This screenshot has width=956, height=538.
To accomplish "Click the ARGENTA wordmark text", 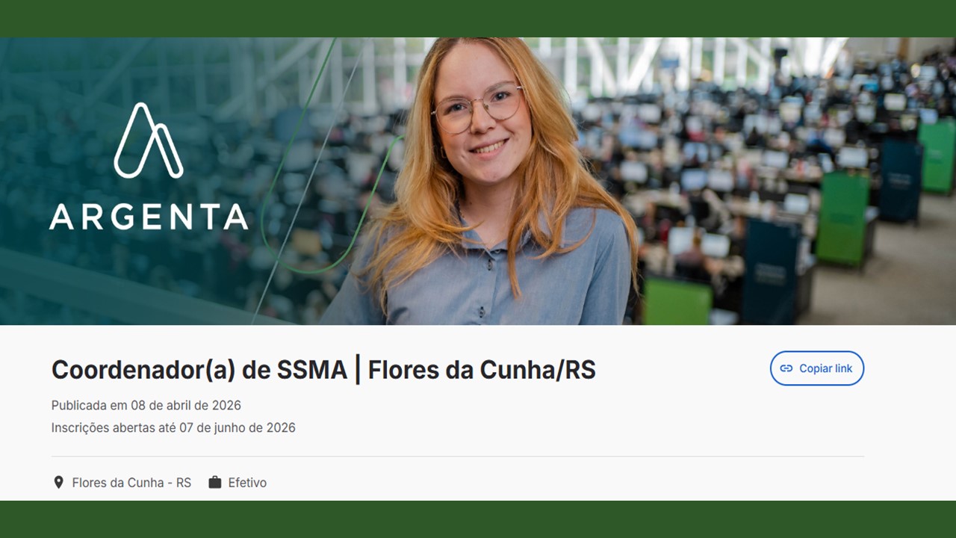I will click(149, 217).
